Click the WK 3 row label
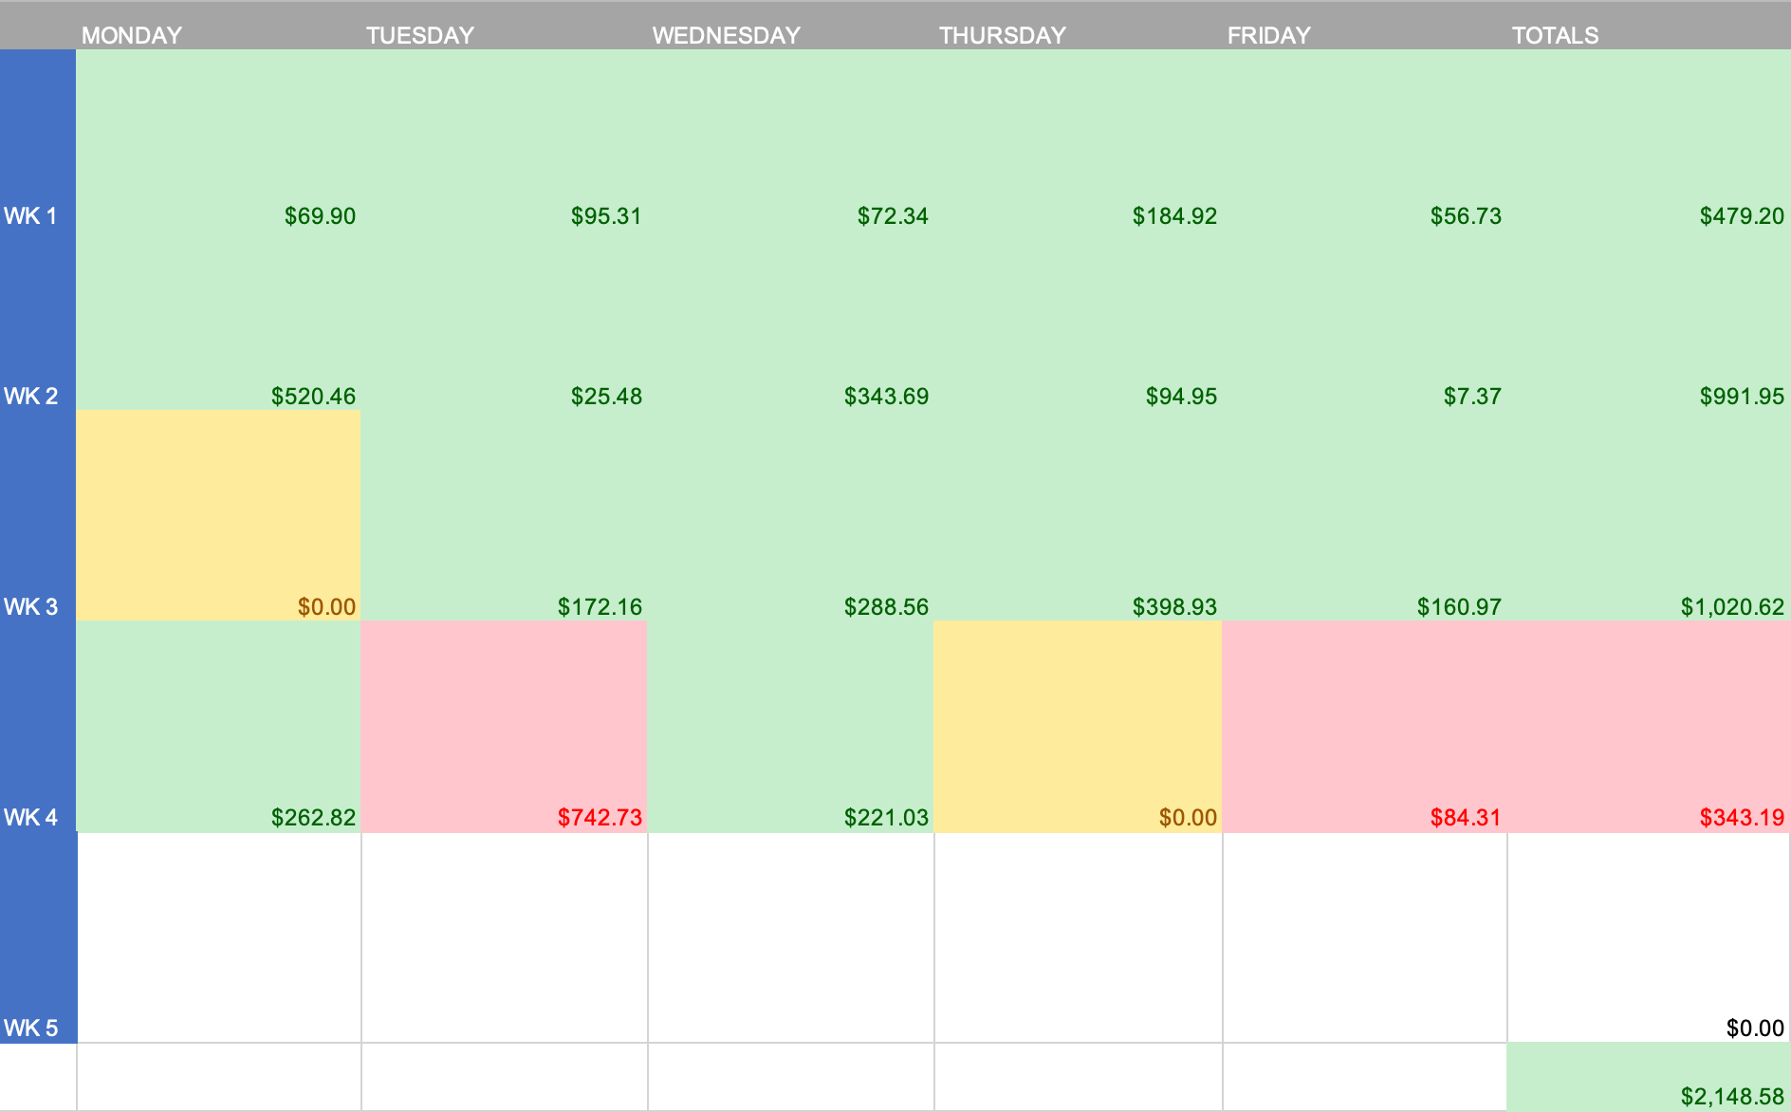 (x=31, y=607)
